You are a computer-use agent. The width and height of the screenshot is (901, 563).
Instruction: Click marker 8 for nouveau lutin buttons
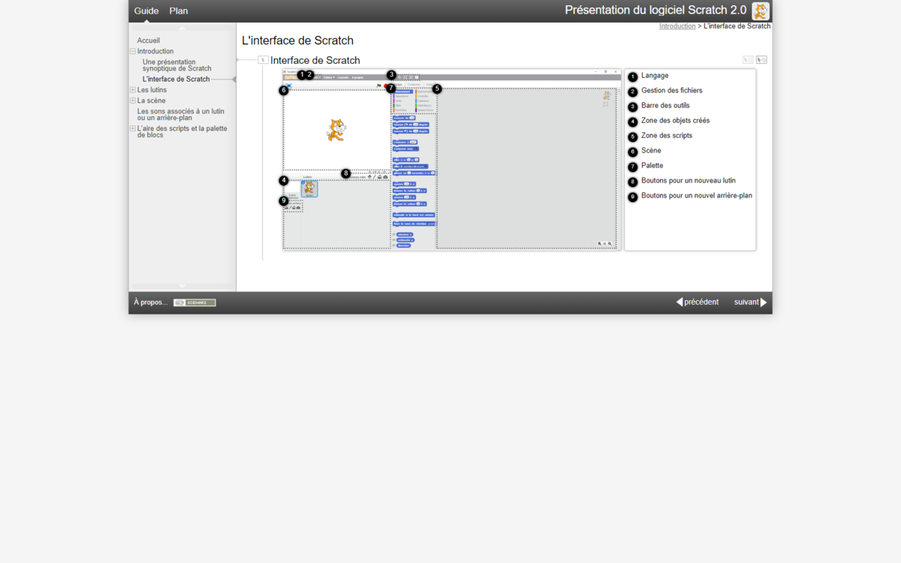[345, 173]
